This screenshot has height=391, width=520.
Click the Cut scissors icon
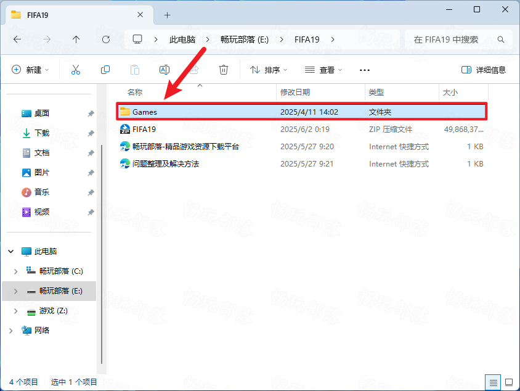click(76, 70)
